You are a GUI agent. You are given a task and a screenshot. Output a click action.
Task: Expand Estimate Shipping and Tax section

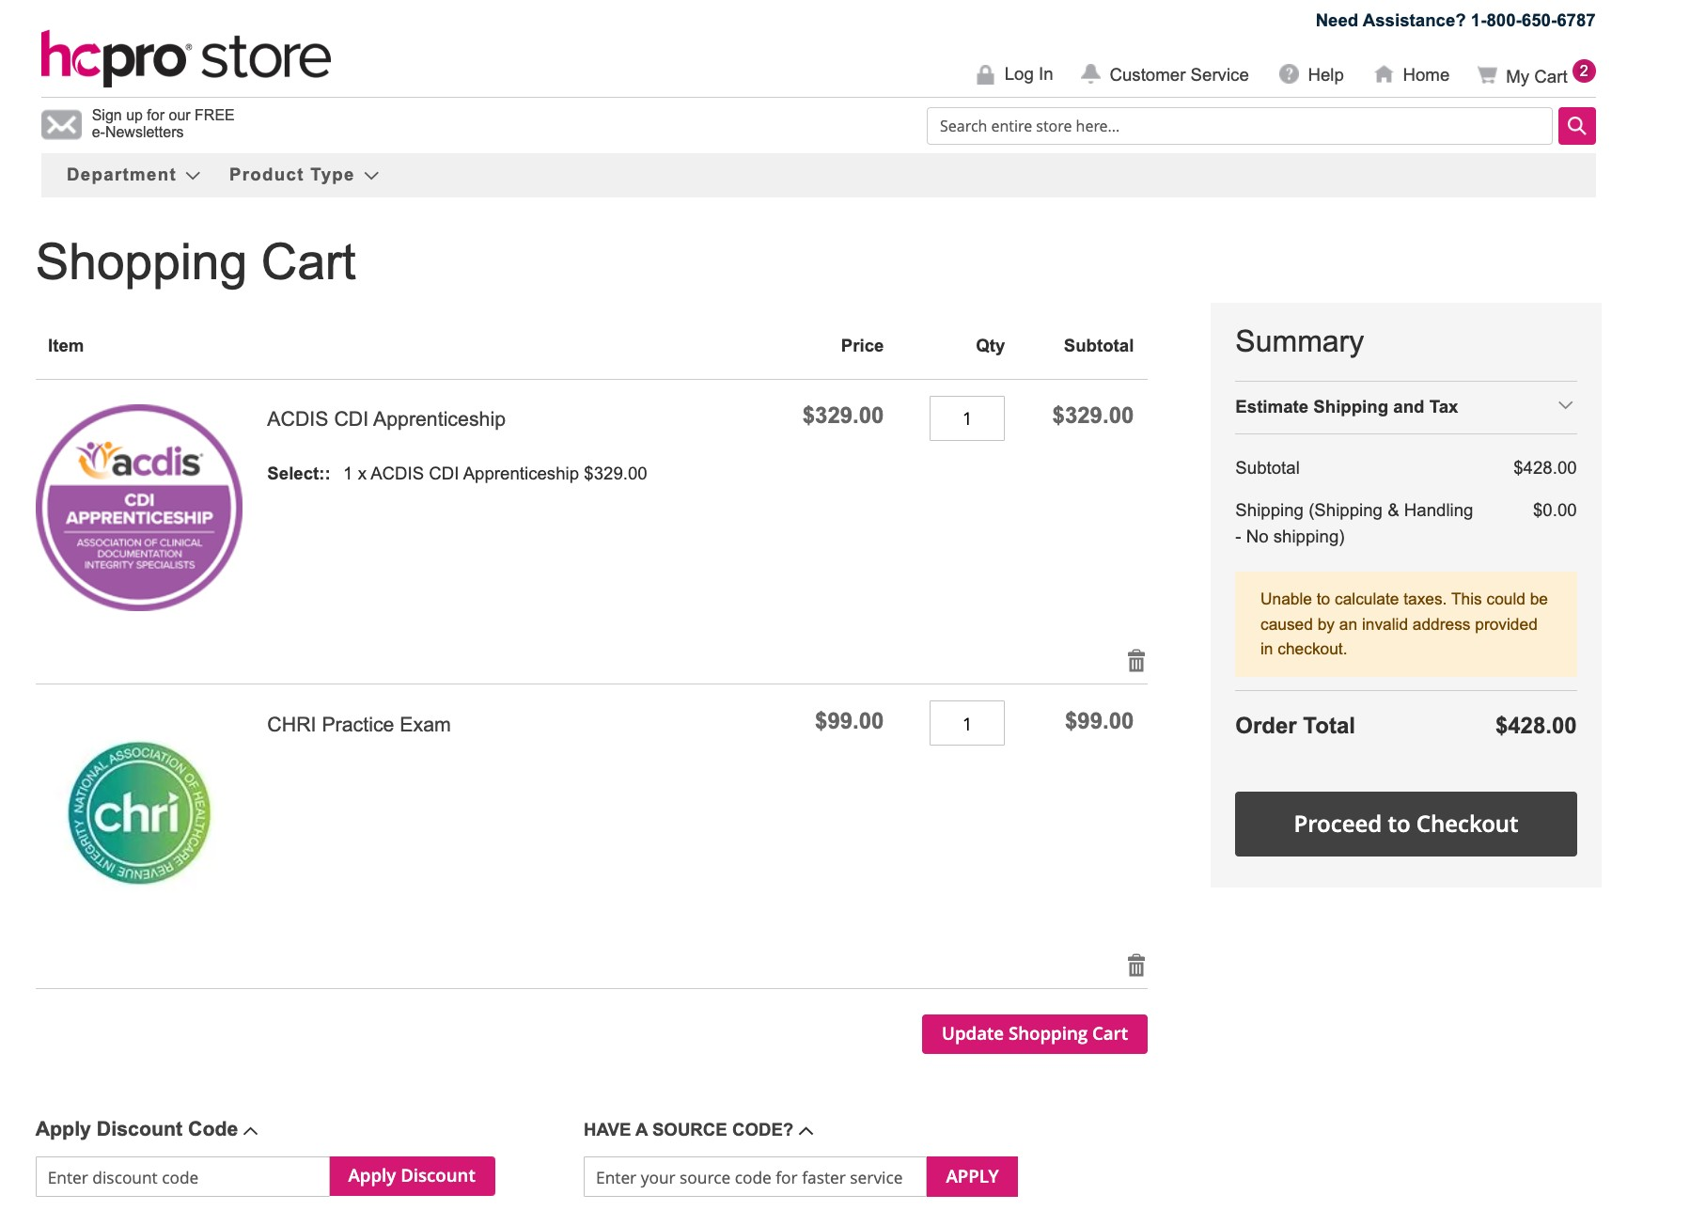[x=1405, y=406]
